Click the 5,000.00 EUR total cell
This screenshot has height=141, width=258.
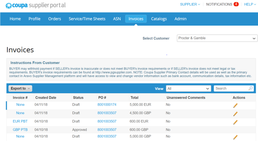140,105
